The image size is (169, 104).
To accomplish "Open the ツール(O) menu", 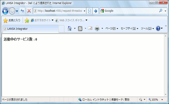I will click(x=147, y=28).
